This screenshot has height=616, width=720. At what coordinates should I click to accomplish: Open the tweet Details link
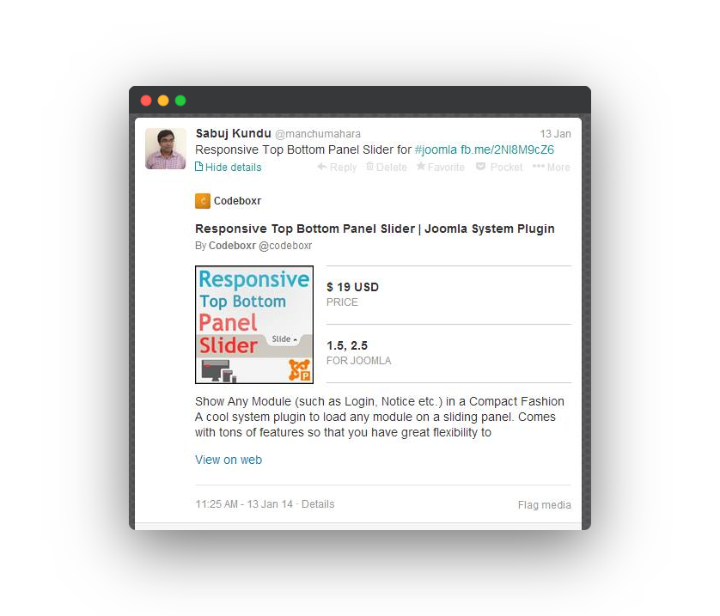pyautogui.click(x=318, y=504)
